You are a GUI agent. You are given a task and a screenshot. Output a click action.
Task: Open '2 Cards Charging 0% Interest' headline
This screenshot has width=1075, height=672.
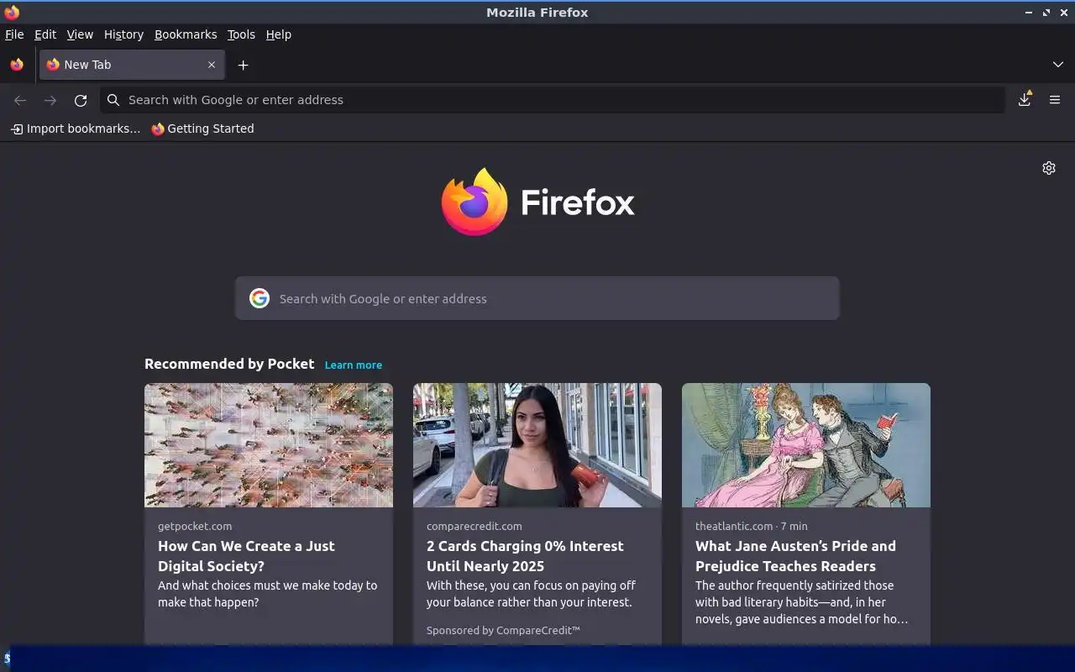[525, 556]
